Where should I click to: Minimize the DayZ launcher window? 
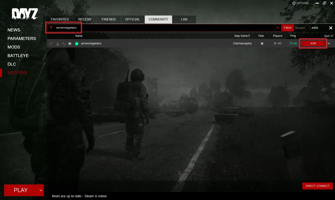tap(317, 3)
